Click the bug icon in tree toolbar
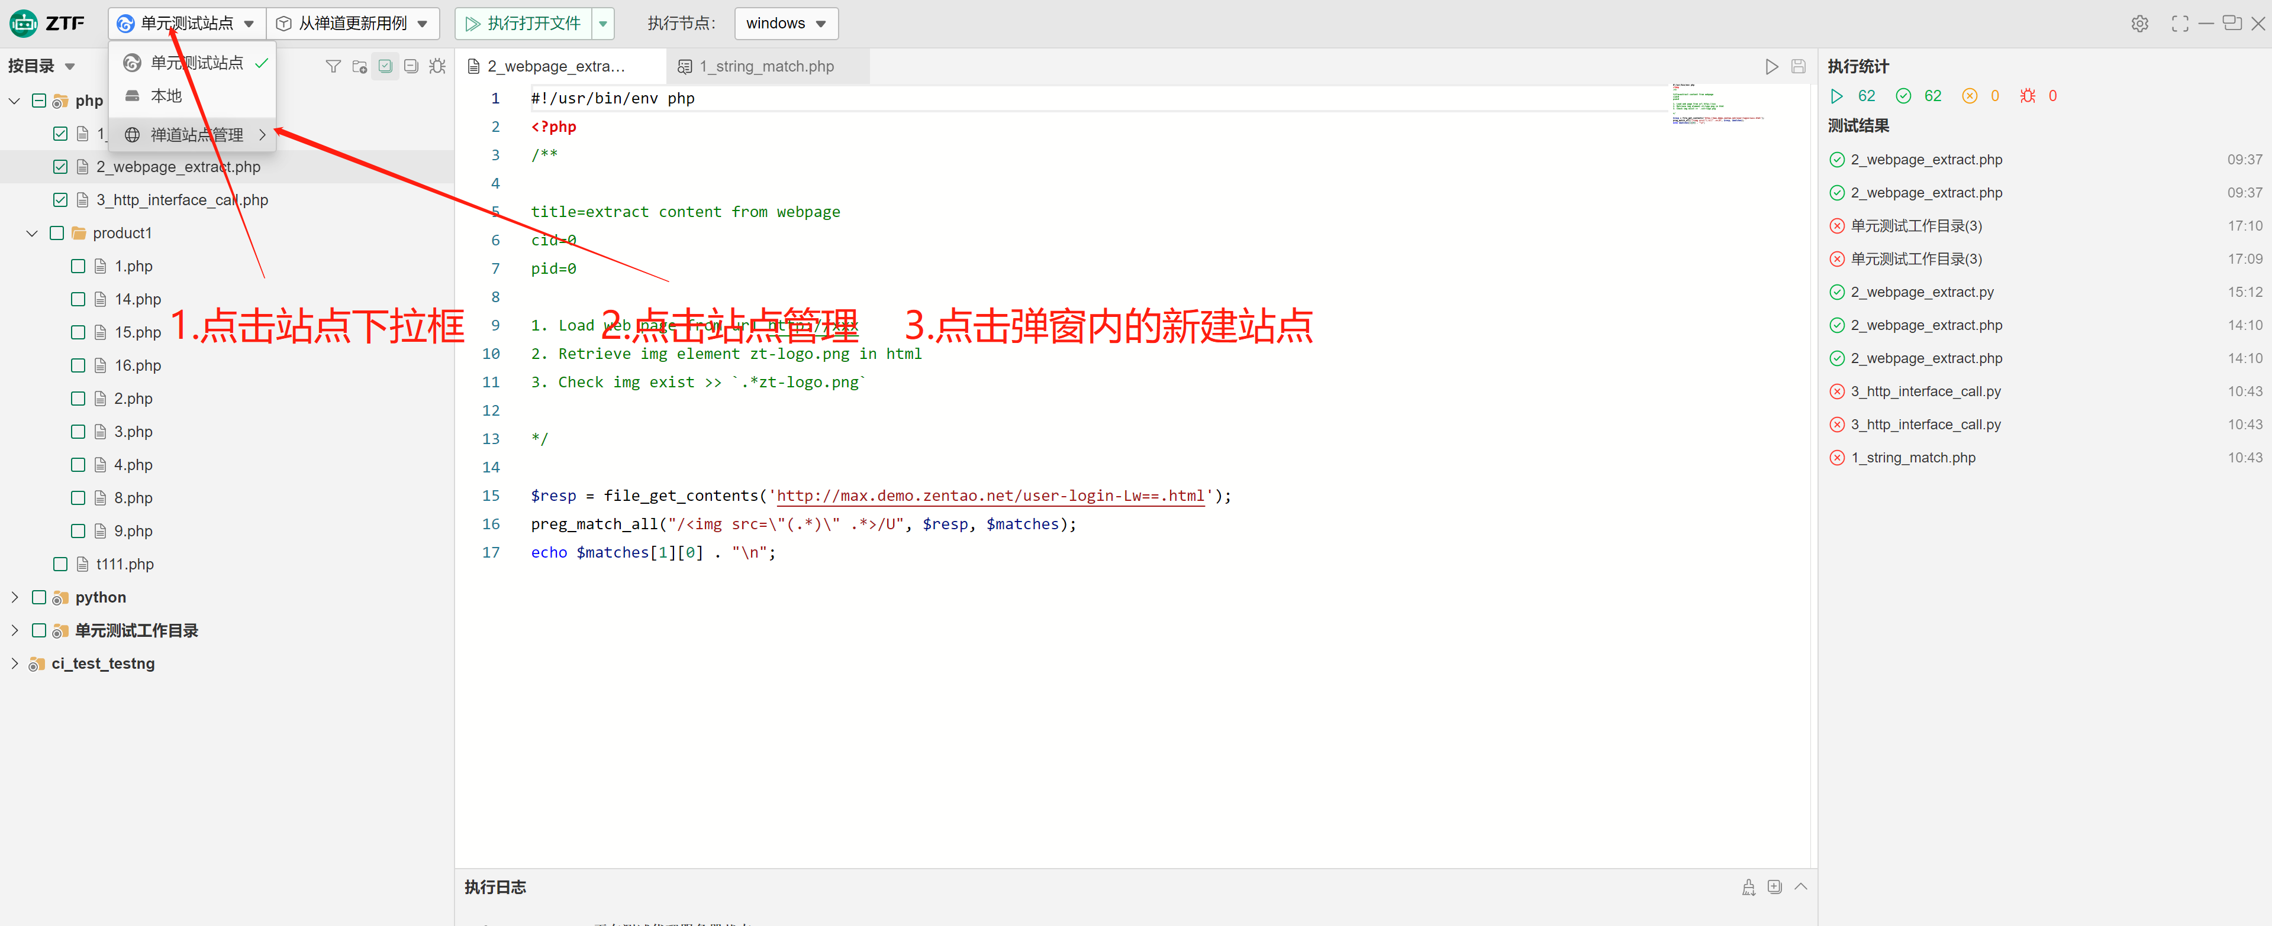This screenshot has height=926, width=2272. click(437, 66)
